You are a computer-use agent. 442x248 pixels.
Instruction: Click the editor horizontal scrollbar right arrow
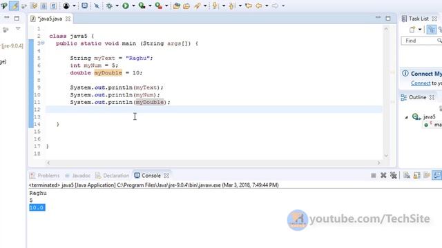pos(378,163)
